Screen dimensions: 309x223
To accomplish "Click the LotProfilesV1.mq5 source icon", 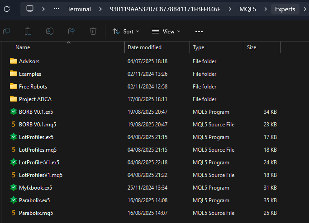I will pyautogui.click(x=14, y=175).
